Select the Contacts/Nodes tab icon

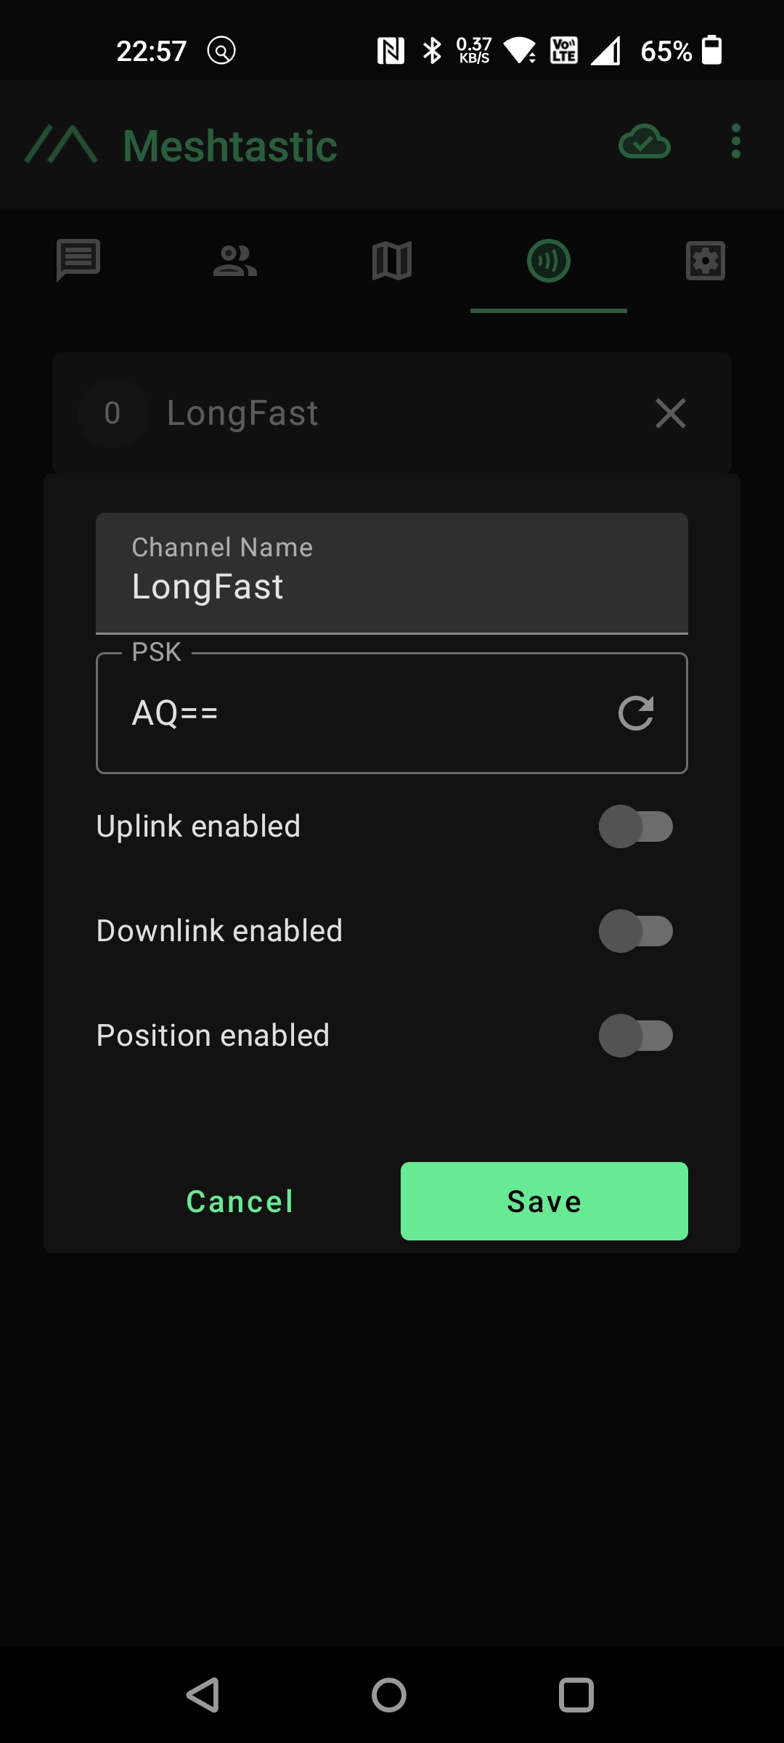(x=235, y=261)
